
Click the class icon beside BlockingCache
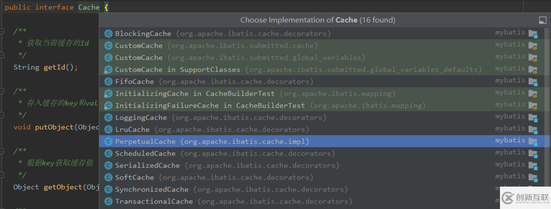coord(108,34)
